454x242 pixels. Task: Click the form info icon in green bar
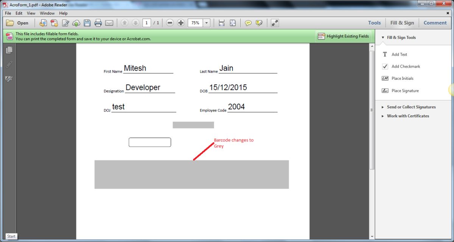(x=9, y=36)
